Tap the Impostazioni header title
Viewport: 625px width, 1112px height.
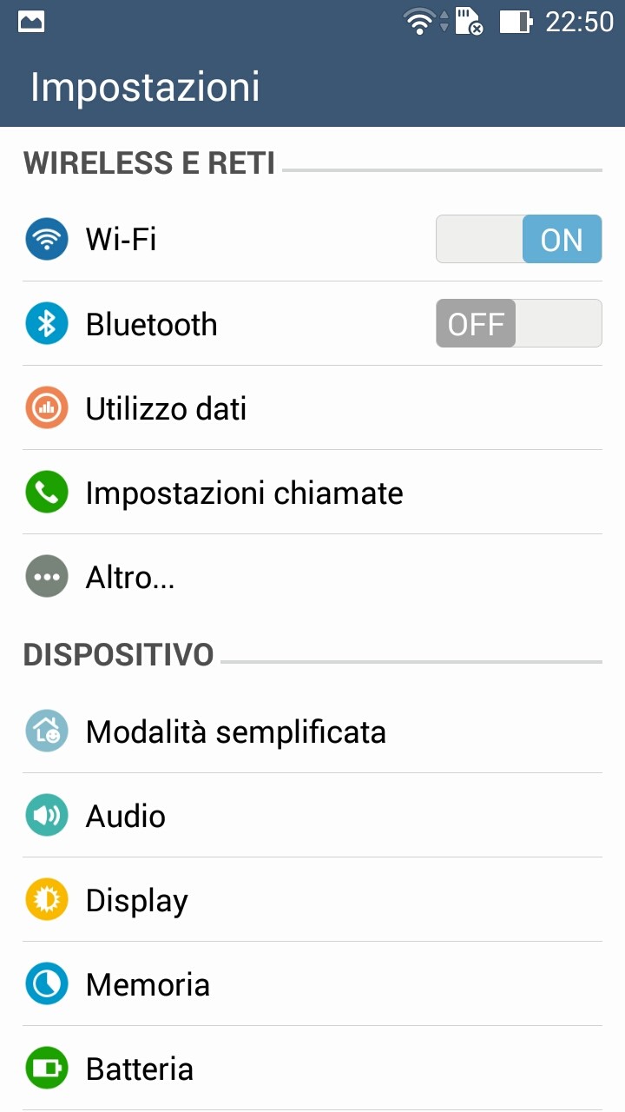pyautogui.click(x=145, y=88)
